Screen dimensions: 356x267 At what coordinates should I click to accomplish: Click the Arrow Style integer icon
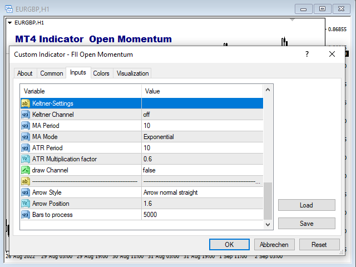pyautogui.click(x=26, y=192)
